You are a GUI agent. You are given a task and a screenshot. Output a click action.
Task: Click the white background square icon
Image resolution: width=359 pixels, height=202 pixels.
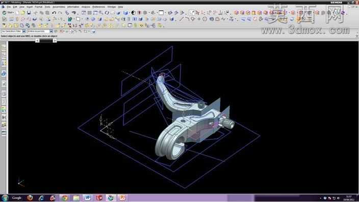(x=161, y=13)
